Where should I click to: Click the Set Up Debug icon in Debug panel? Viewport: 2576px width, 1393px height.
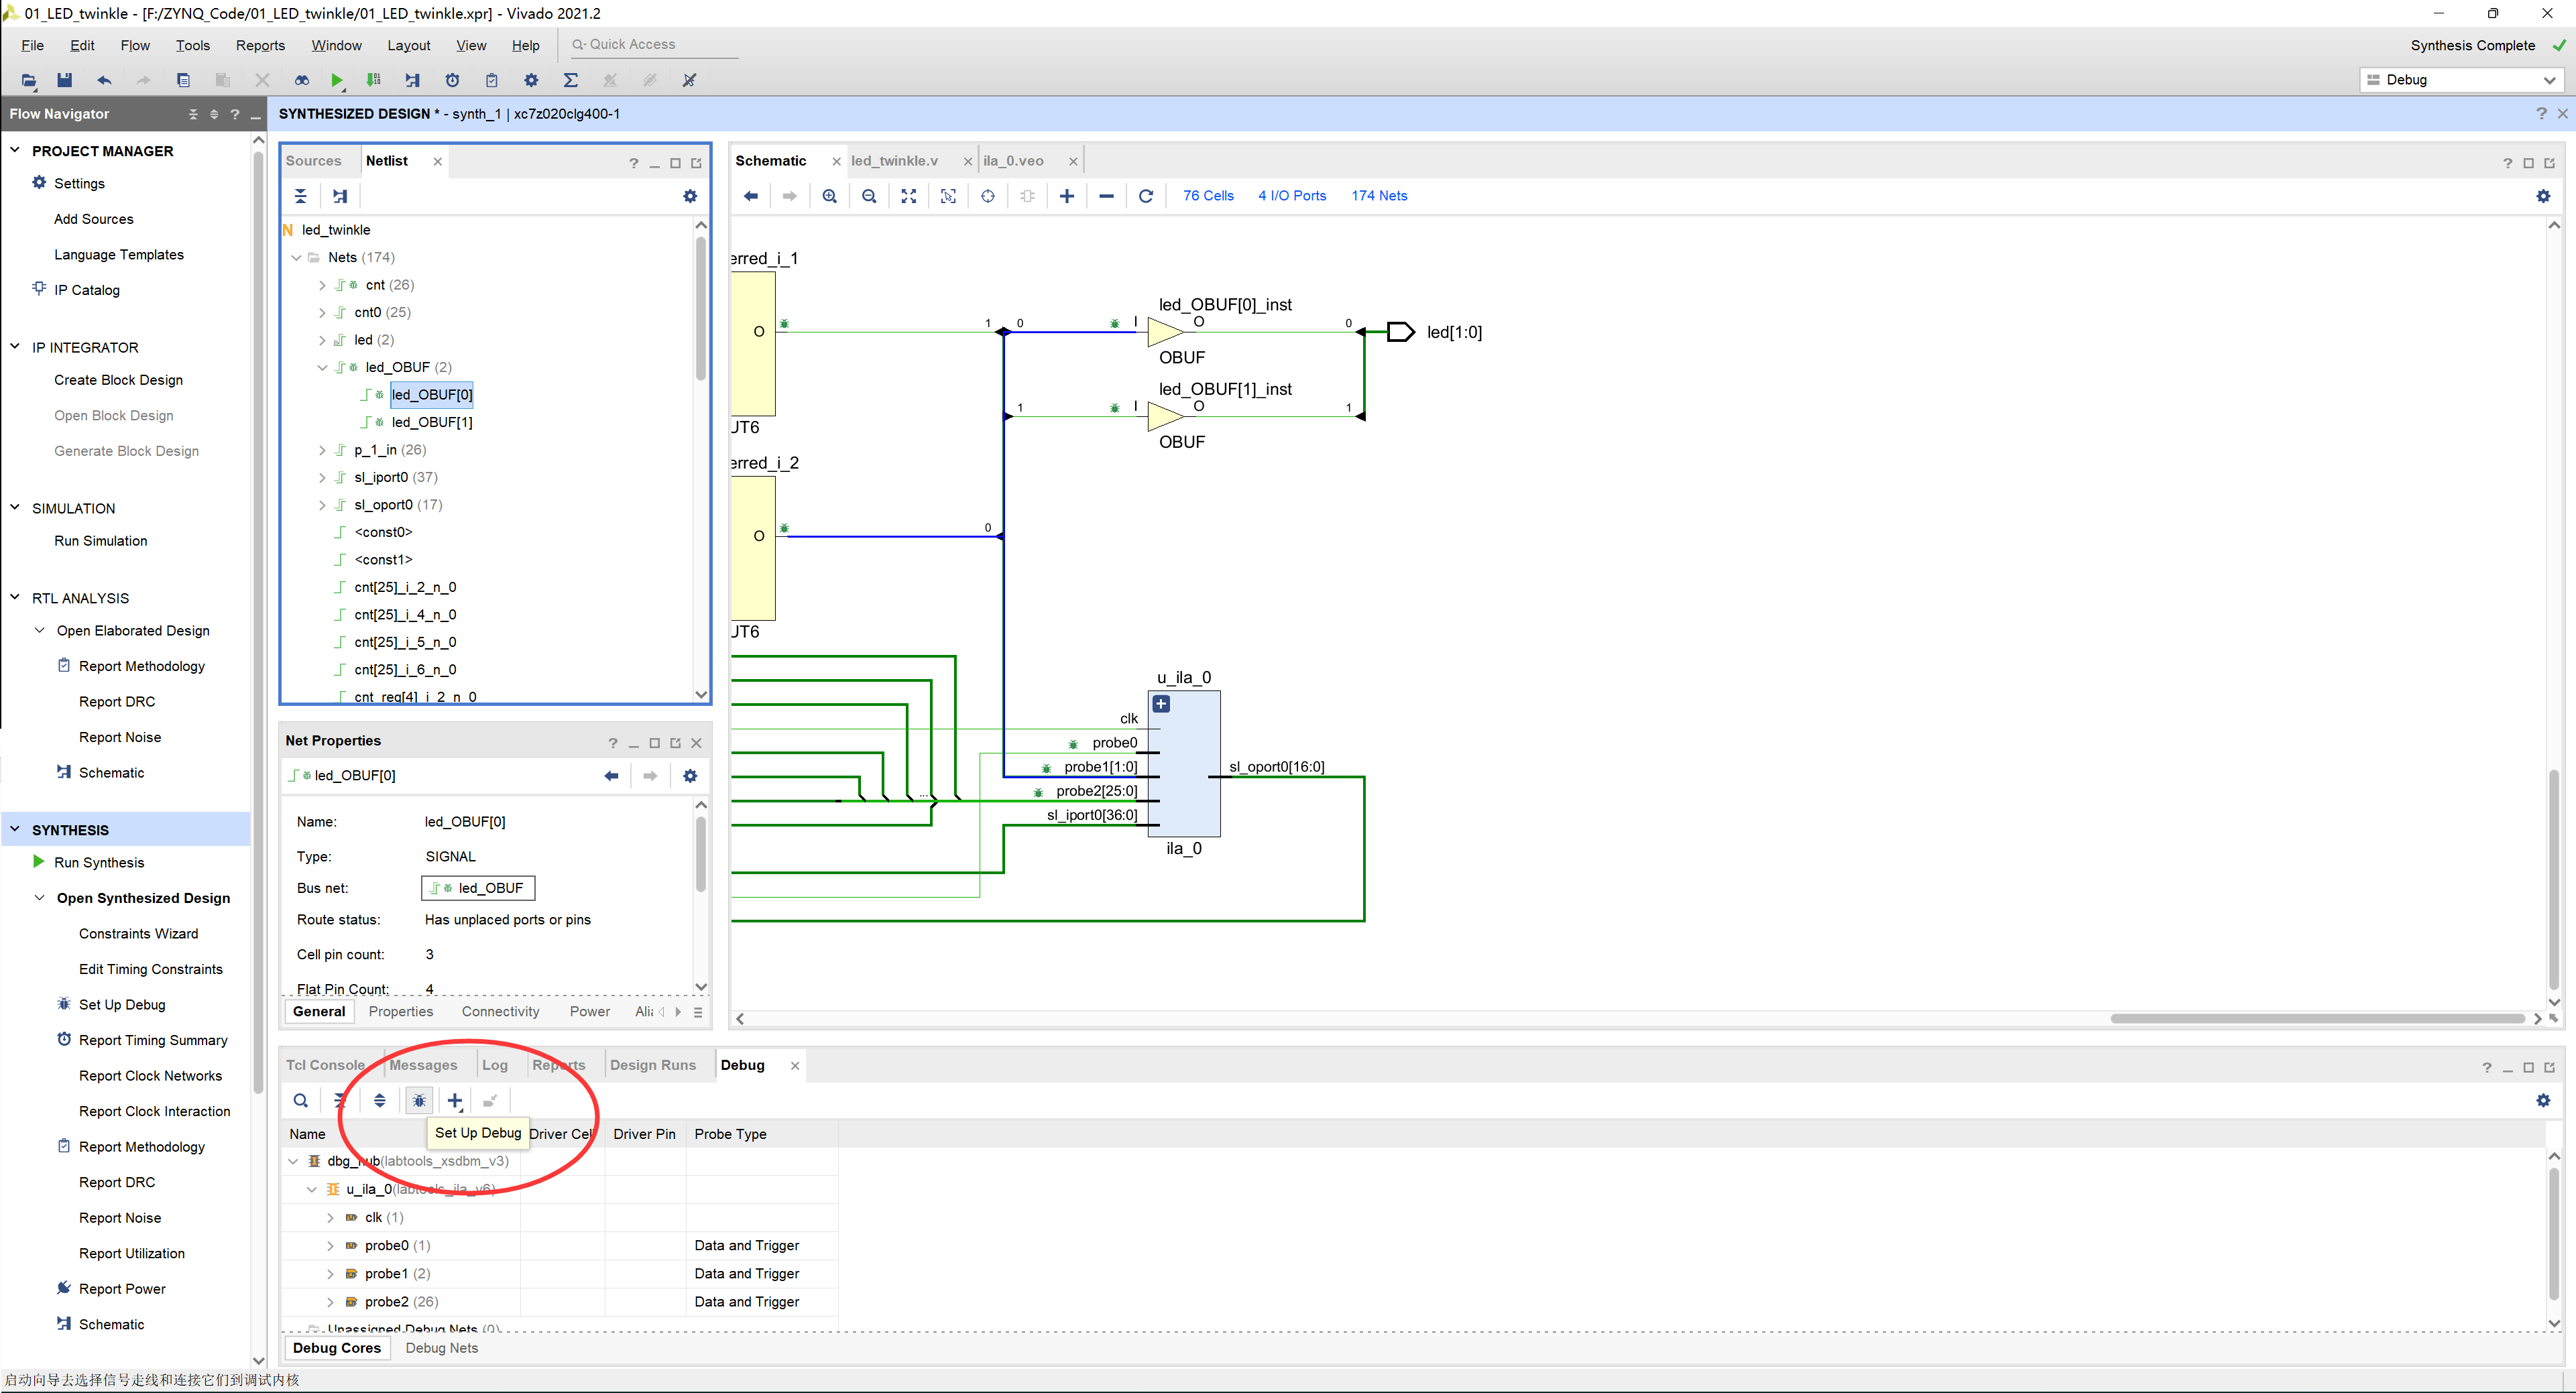tap(418, 1099)
